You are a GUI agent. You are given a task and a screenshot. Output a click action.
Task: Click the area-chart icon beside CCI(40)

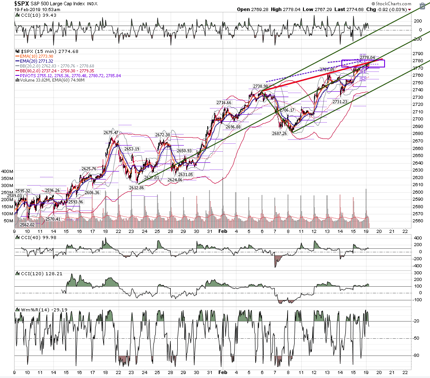point(17,238)
